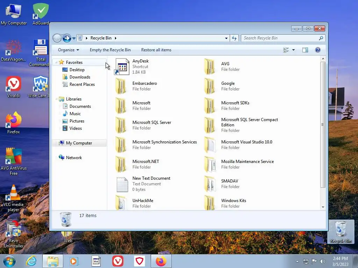Select the DataWagon desktop shortcut
The height and width of the screenshot is (268, 358).
14,51
